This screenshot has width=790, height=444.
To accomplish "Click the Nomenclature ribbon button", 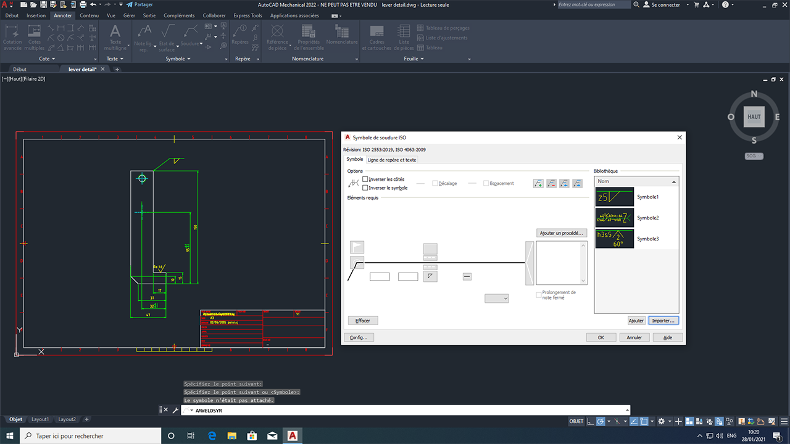I will click(342, 35).
